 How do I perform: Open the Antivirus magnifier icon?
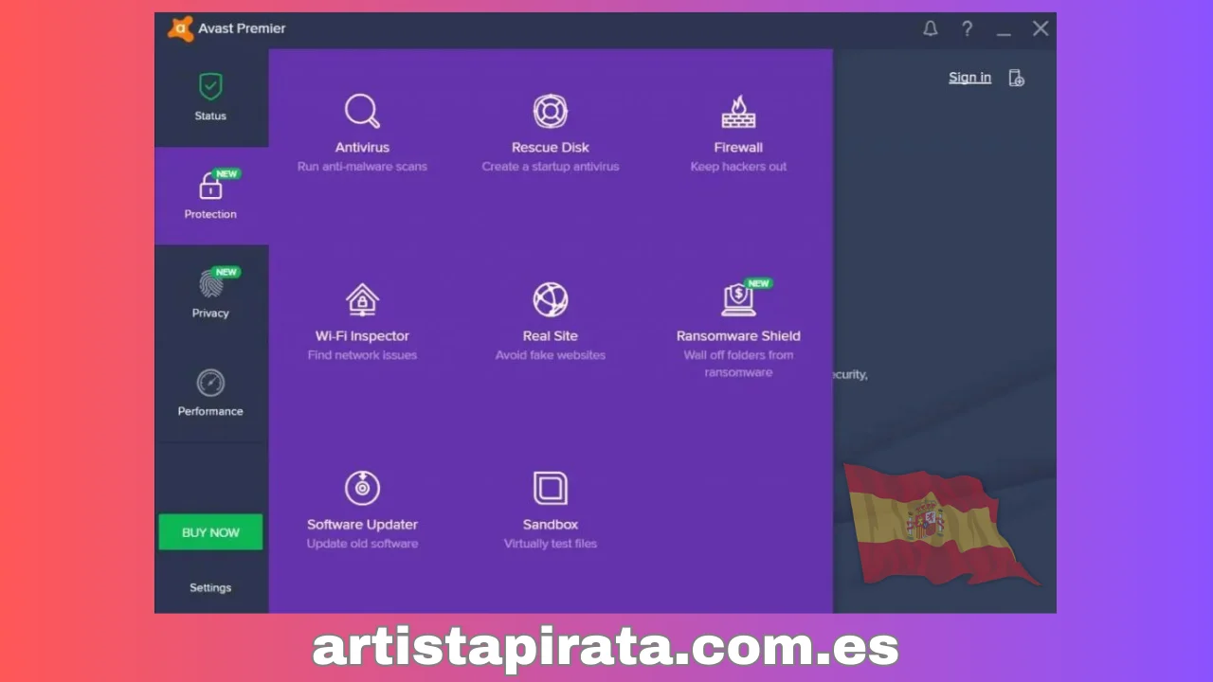point(362,111)
